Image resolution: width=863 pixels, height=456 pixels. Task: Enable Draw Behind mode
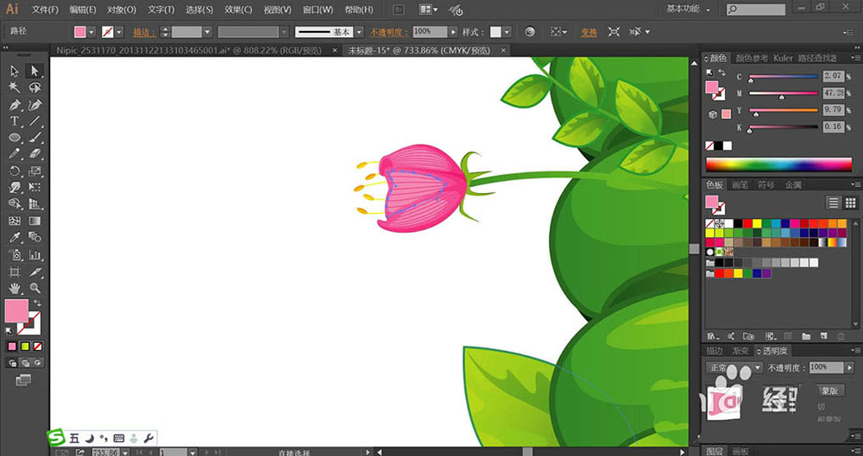(x=25, y=363)
